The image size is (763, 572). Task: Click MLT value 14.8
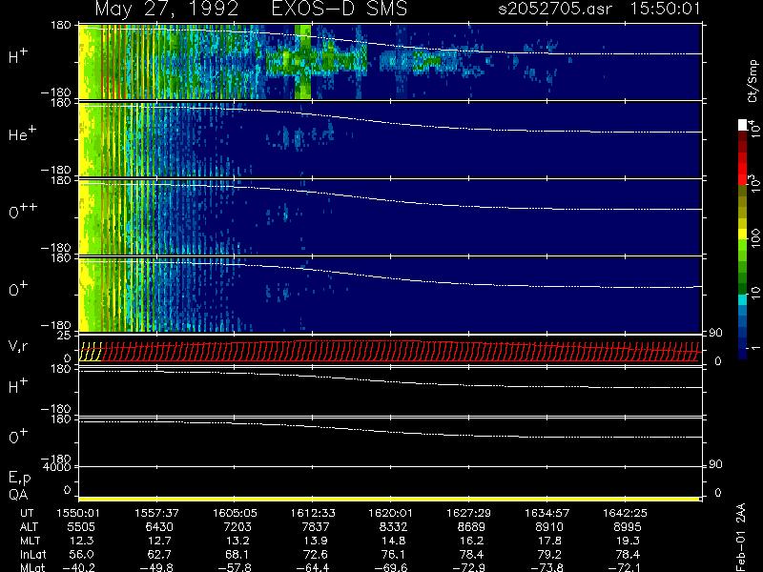pyautogui.click(x=393, y=541)
